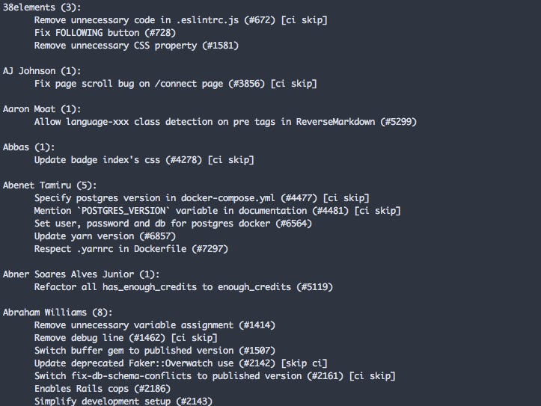Select the "Respect .yarnrc in Dockerfile" line

pyautogui.click(x=131, y=248)
